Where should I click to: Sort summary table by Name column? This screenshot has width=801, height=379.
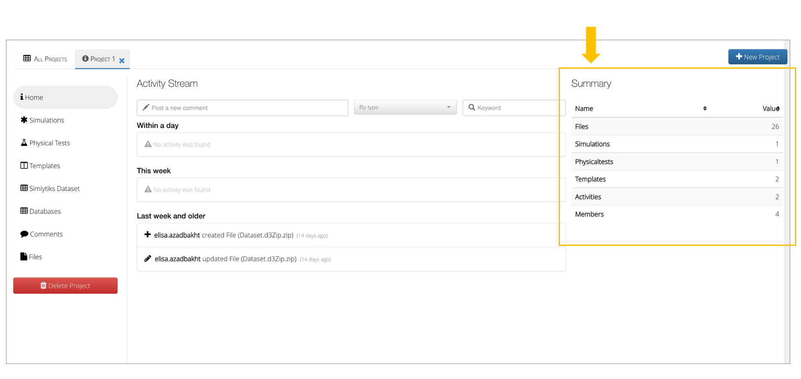tap(704, 108)
